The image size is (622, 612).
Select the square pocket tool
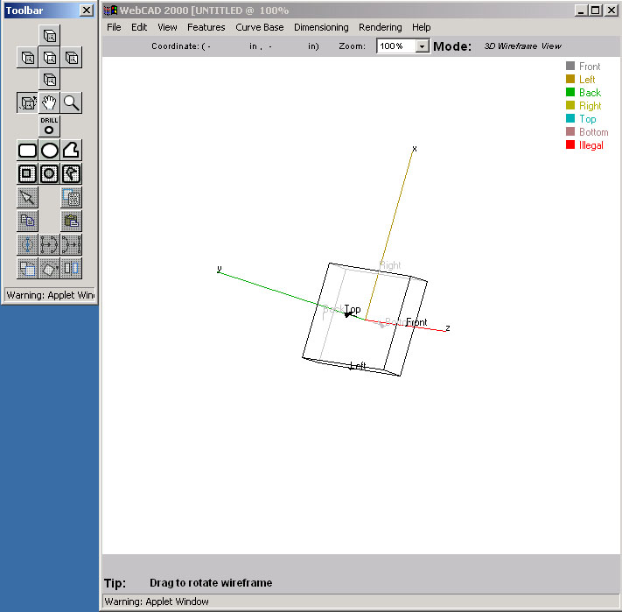pos(28,173)
